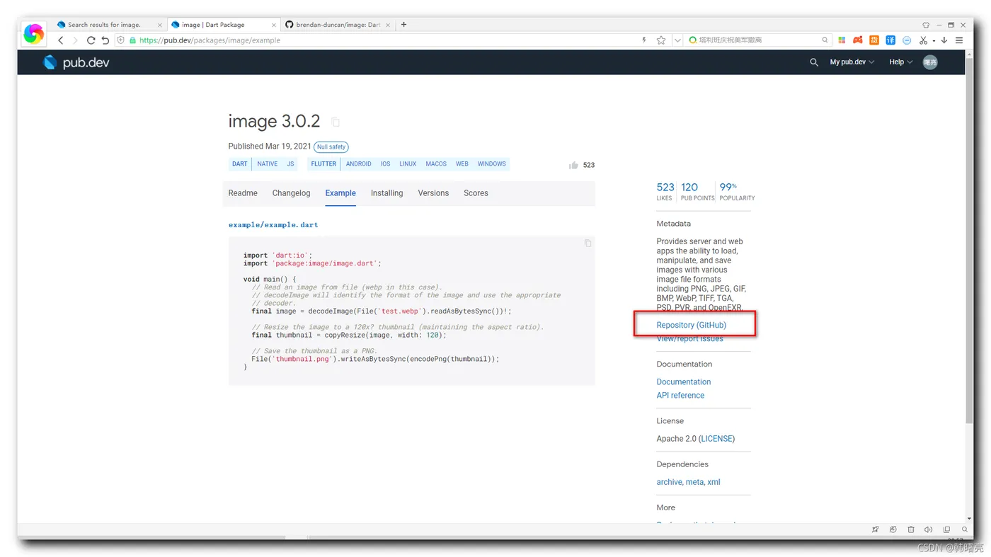Click the DART tag

[240, 164]
